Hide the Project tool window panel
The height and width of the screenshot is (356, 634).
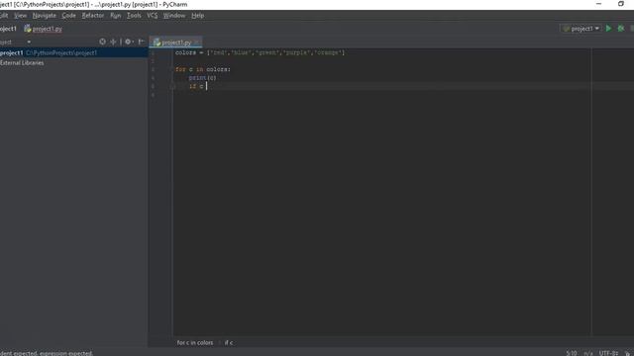[x=141, y=42]
